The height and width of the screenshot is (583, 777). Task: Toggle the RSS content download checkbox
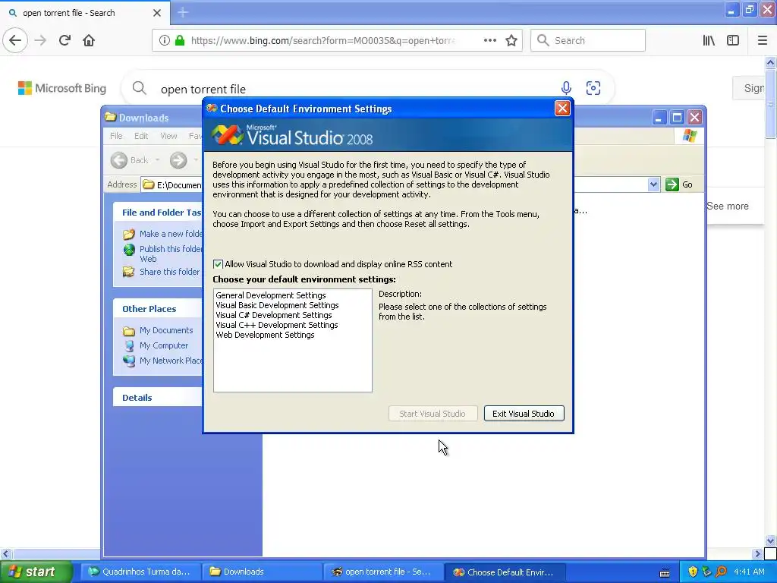[218, 264]
